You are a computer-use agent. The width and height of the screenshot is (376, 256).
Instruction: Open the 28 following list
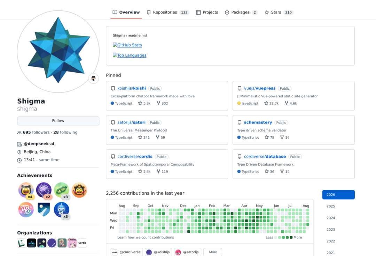pos(65,132)
